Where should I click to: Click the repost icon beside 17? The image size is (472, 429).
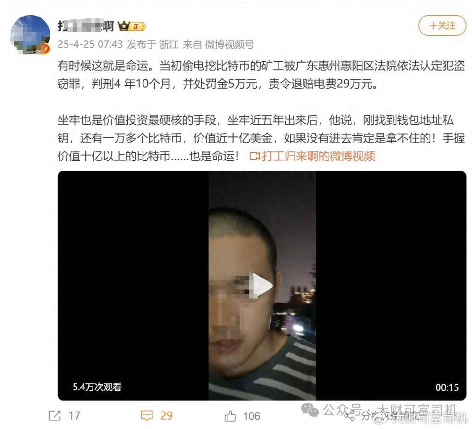[x=55, y=416]
